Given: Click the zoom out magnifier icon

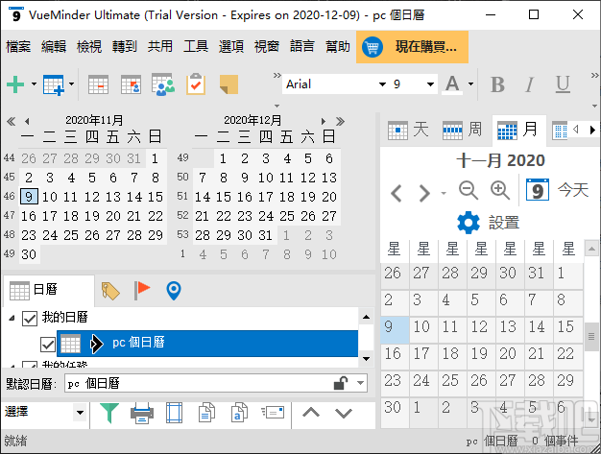Looking at the screenshot, I should pos(469,190).
